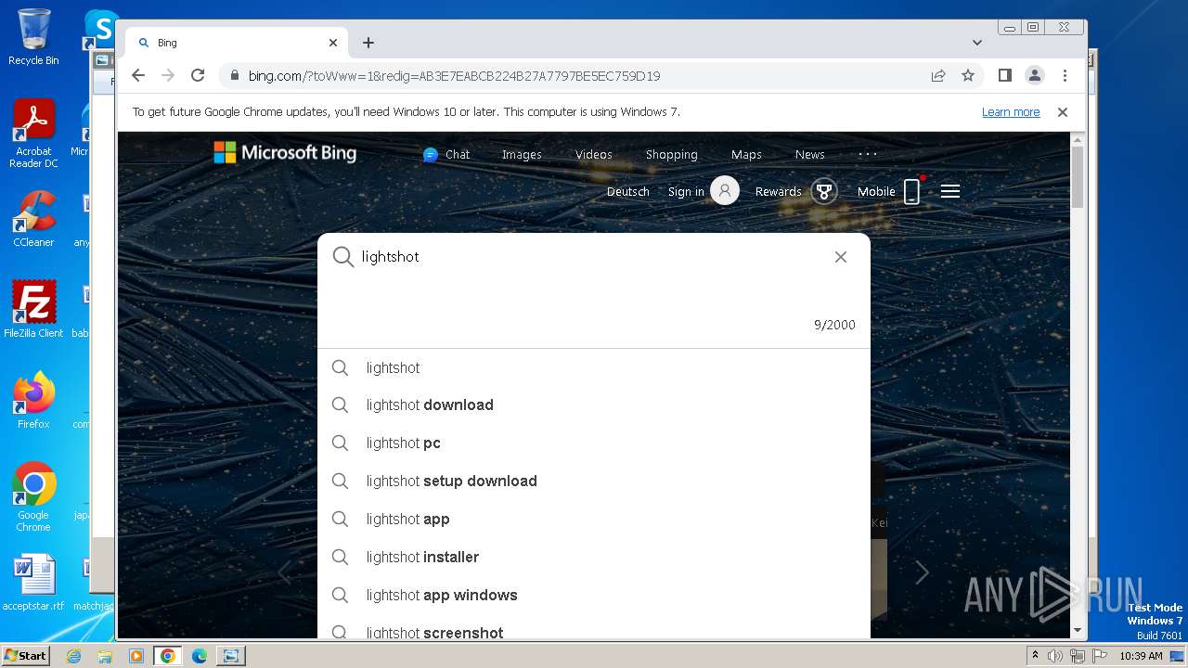Launch FileZilla Client shortcut
The width and height of the screenshot is (1188, 668).
pyautogui.click(x=33, y=310)
